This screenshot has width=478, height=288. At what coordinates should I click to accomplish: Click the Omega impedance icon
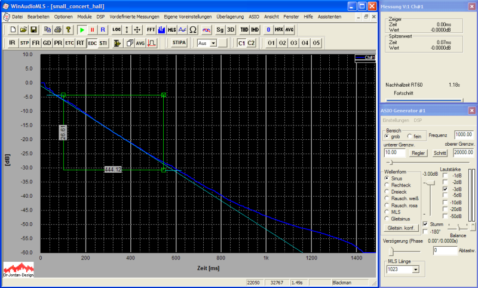coord(193,29)
